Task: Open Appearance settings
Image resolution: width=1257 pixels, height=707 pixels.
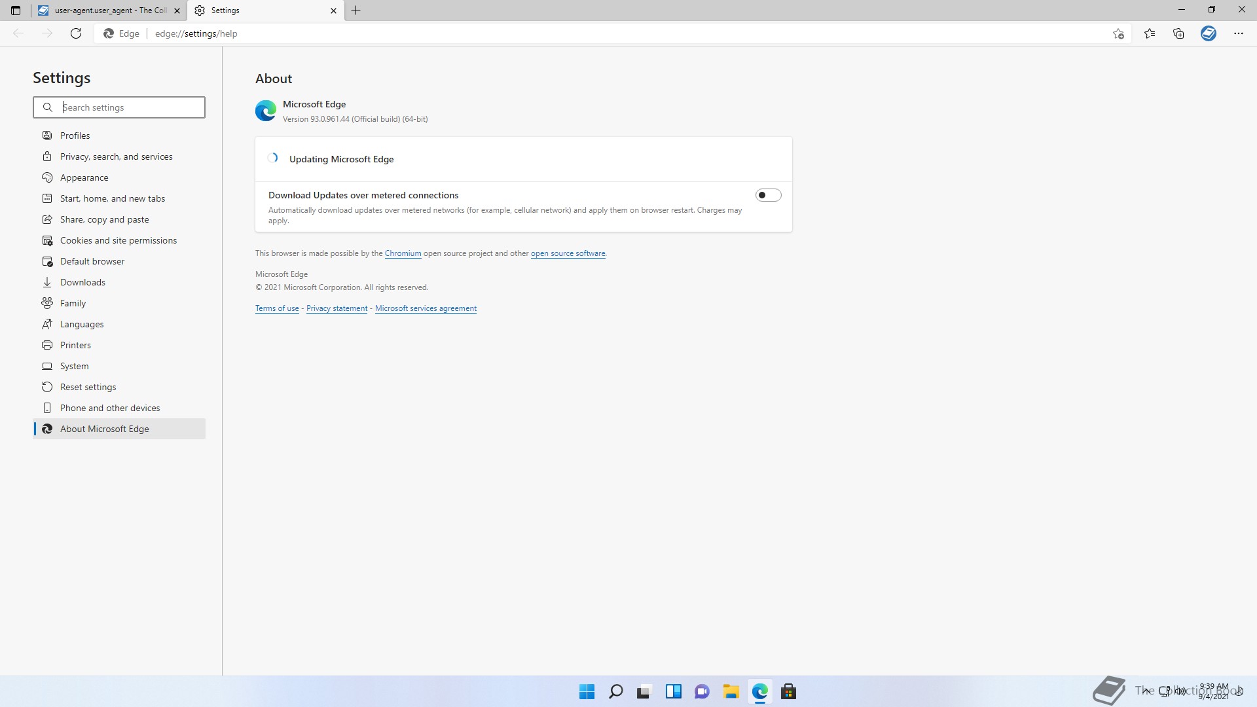Action: 119,177
